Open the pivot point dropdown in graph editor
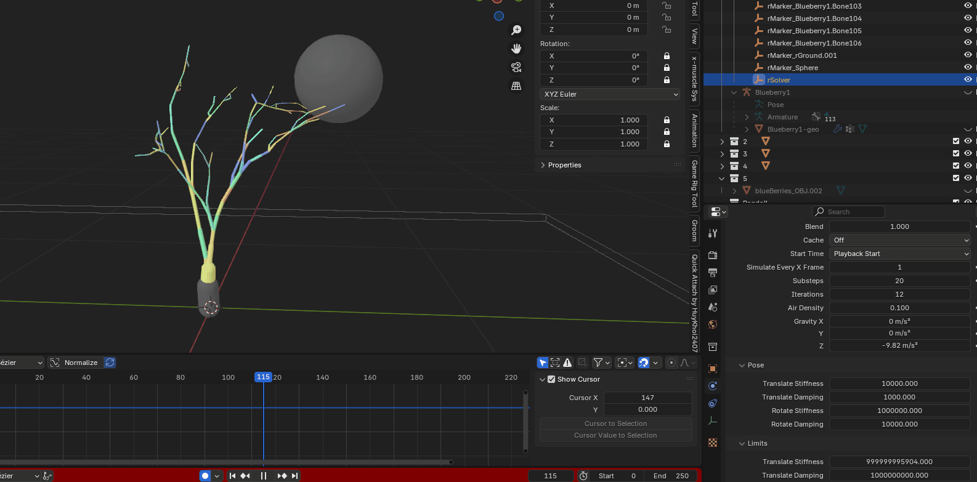977x482 pixels. point(625,363)
